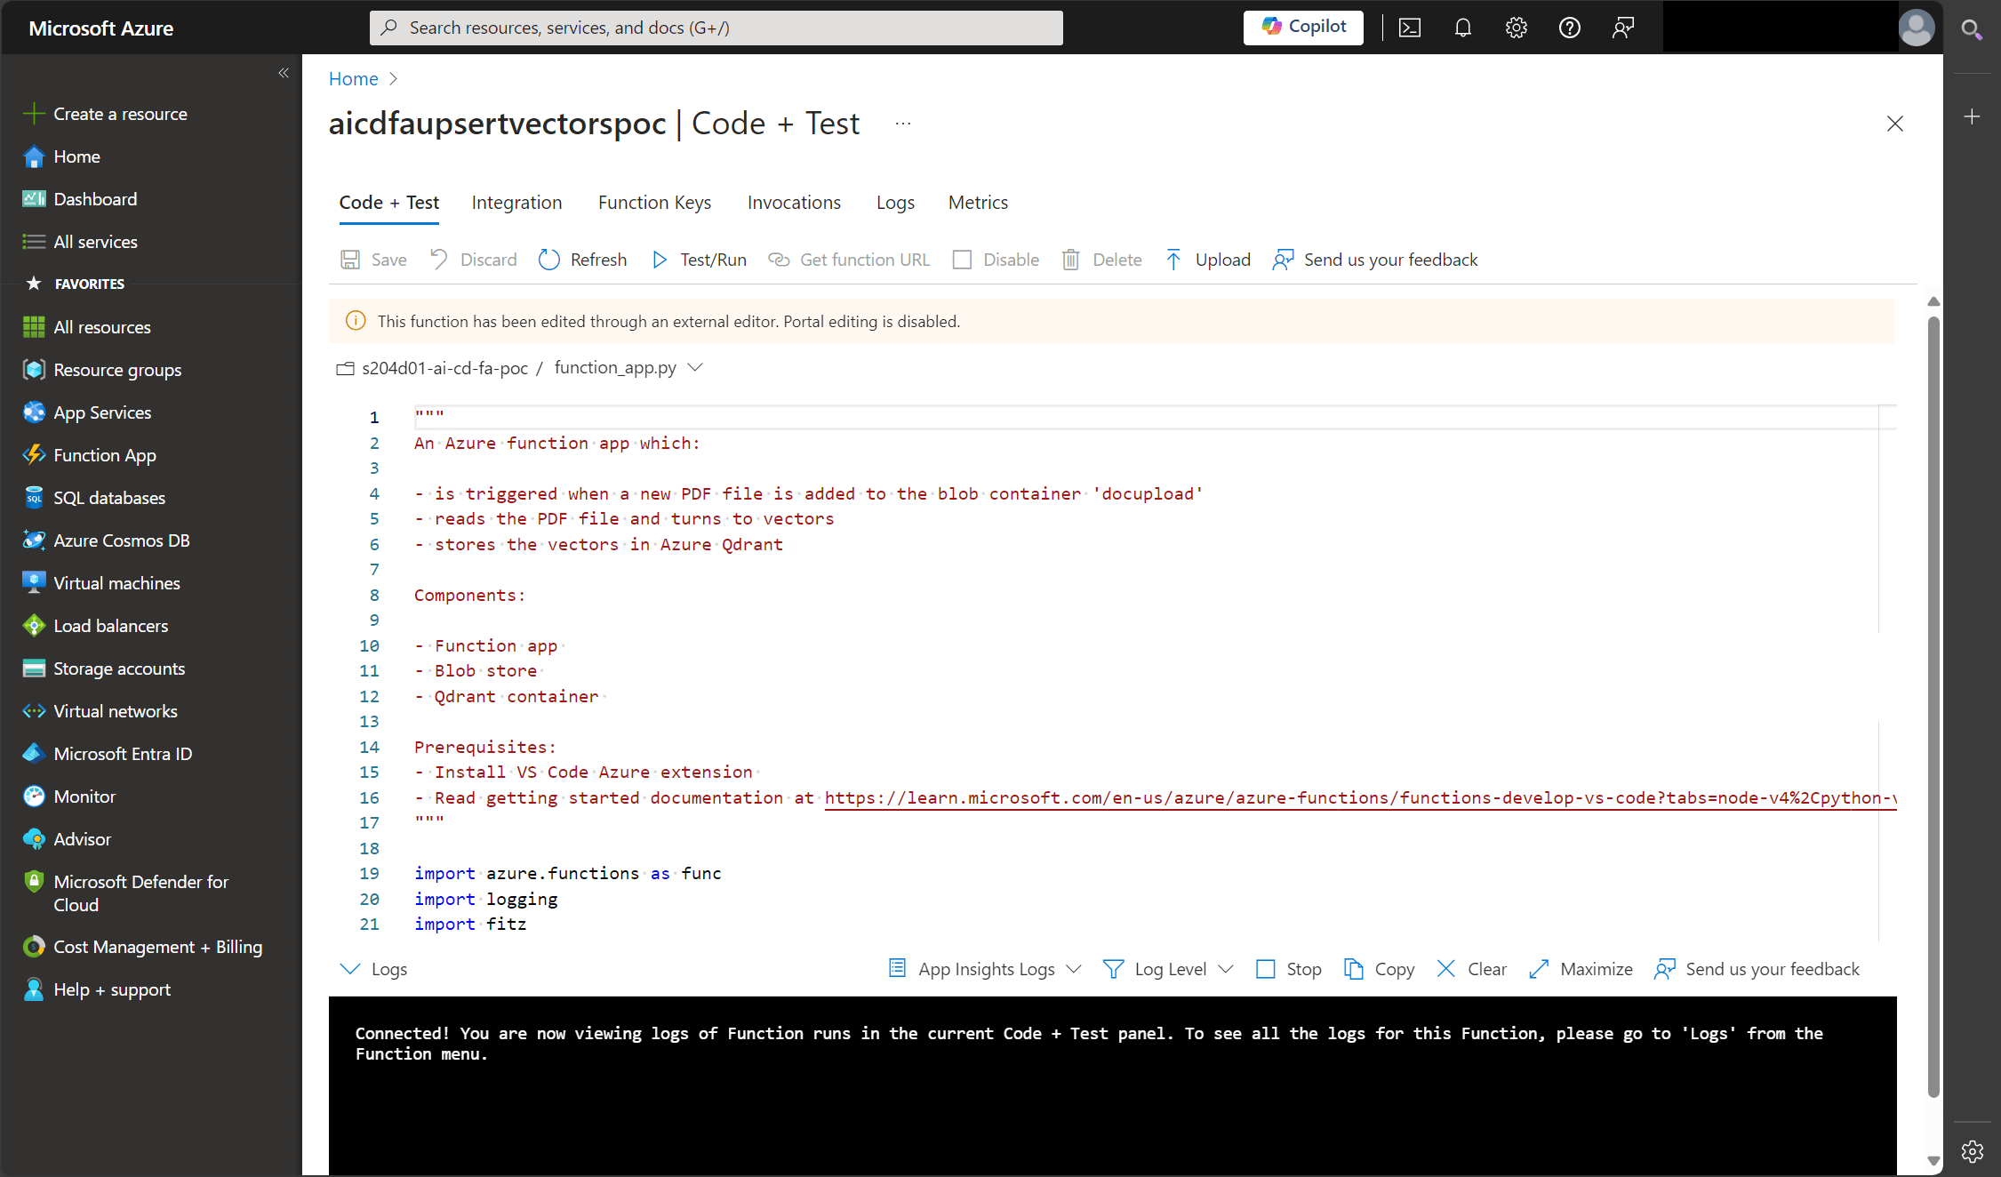The image size is (2001, 1177).
Task: Open Virtual machines favorite
Action: tap(116, 583)
